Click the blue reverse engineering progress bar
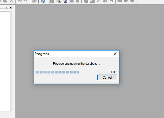Viewport: 164px width, 118px height. pyautogui.click(x=57, y=72)
